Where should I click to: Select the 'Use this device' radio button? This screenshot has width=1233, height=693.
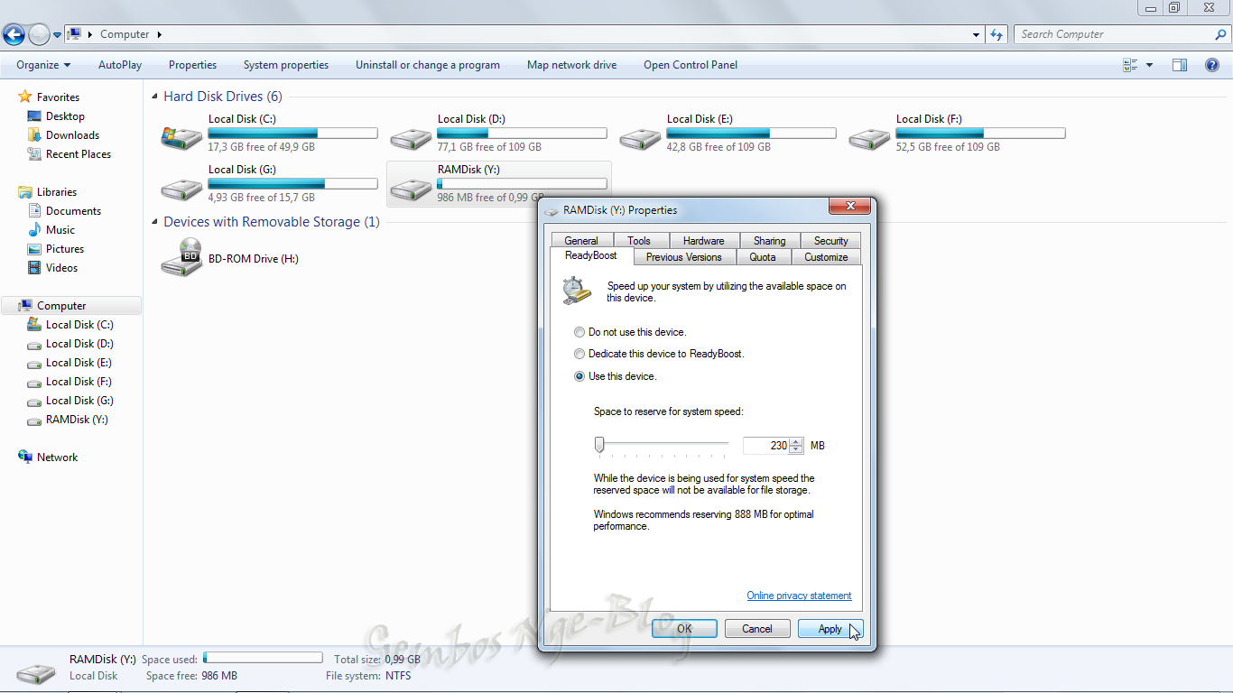(579, 376)
